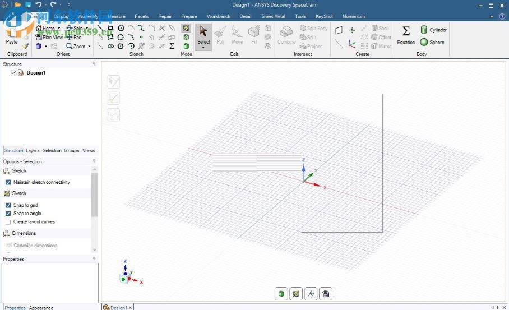The width and height of the screenshot is (509, 310).
Task: Click the rightmost mini-toolbar button under viewport
Action: [326, 294]
